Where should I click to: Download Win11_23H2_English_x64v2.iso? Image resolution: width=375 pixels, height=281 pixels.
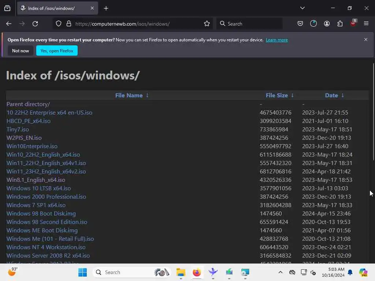[x=46, y=171]
